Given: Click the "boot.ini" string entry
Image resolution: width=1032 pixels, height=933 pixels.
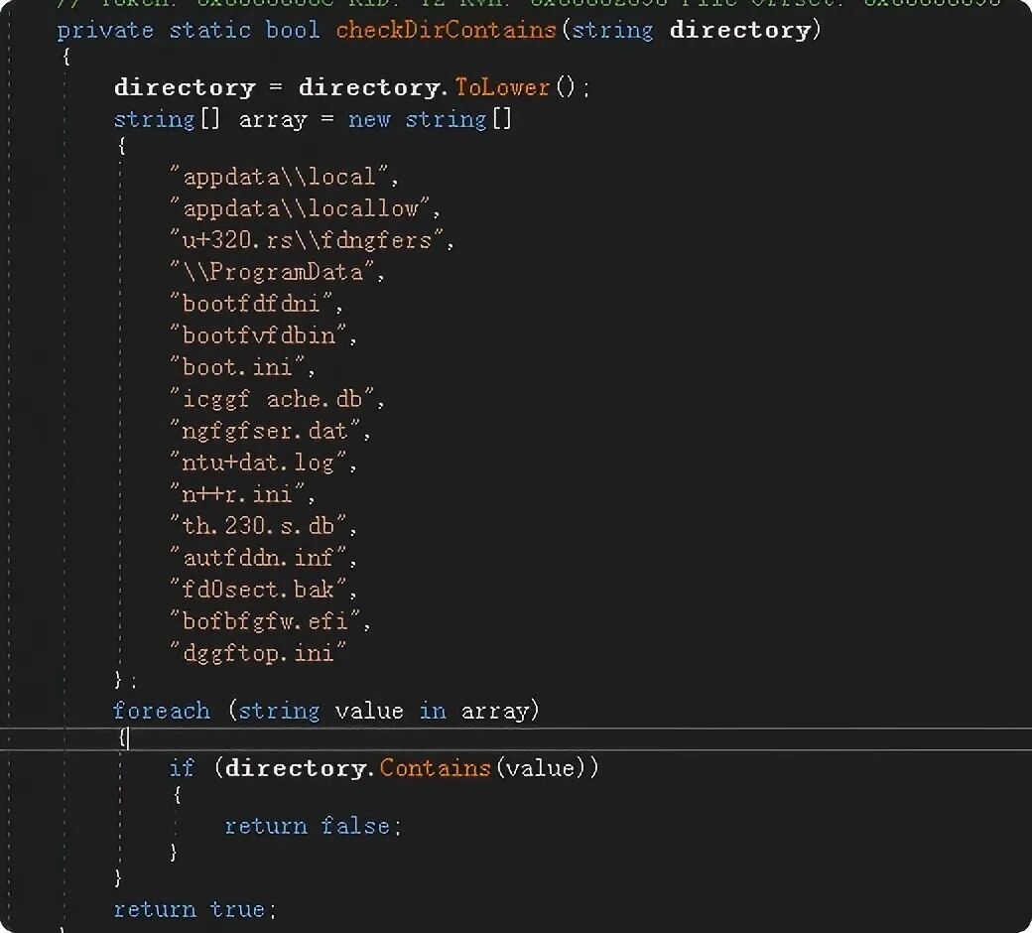Looking at the screenshot, I should coord(241,367).
